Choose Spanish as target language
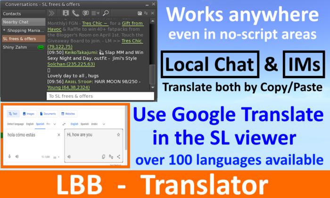 point(84,124)
